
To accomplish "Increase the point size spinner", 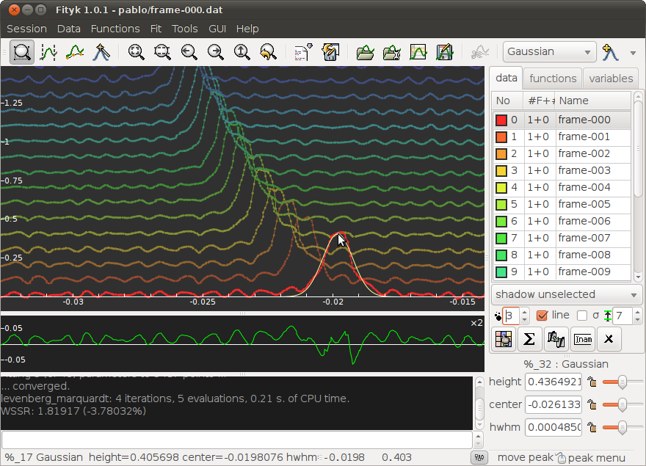I will [524, 313].
